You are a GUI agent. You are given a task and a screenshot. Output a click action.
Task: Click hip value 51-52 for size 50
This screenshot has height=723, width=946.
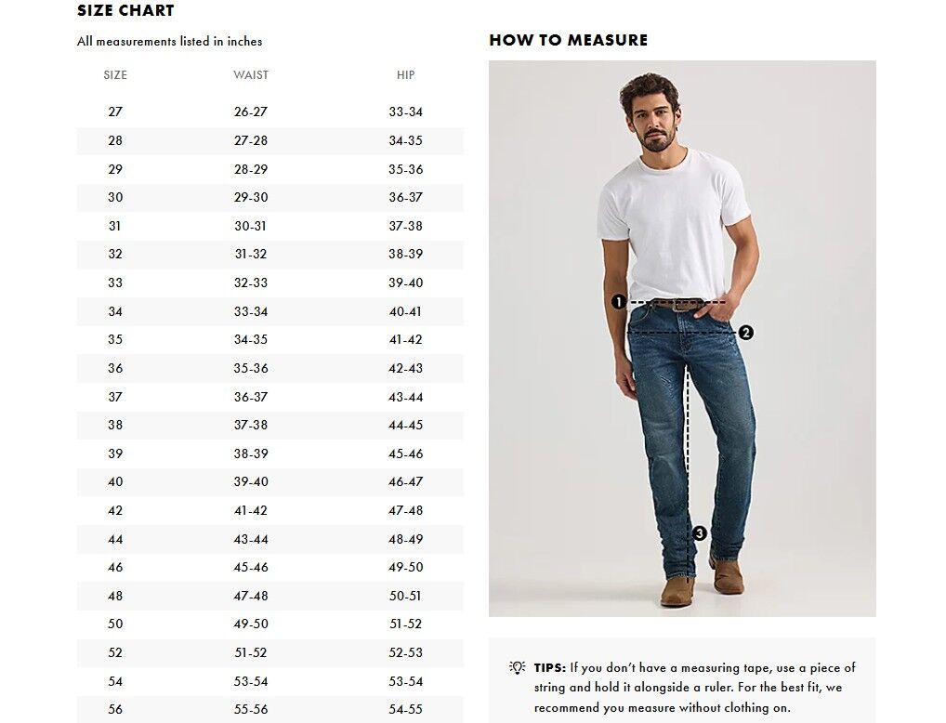coord(405,624)
